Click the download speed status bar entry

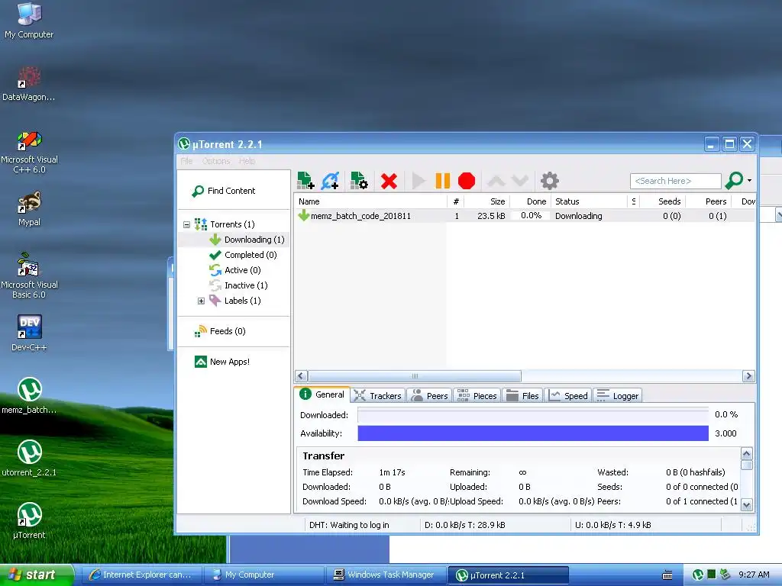coord(464,525)
